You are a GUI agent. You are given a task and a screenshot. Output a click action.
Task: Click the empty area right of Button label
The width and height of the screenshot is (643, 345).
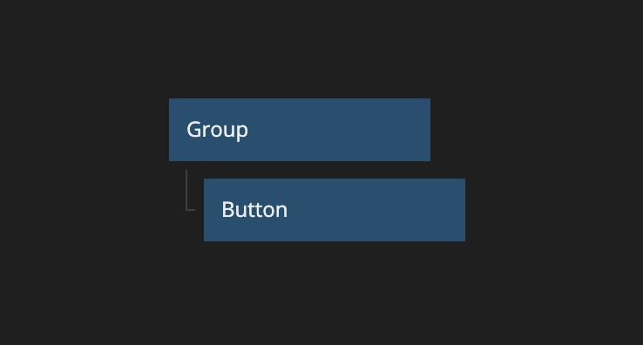click(376, 210)
